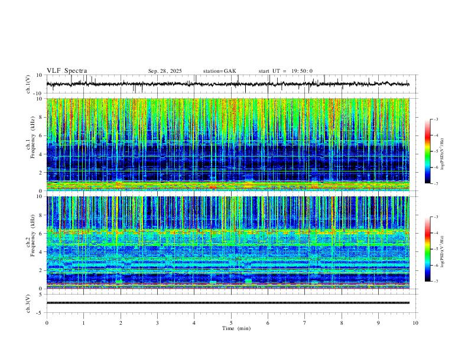Screen dimensions: 468x362
Task: Click the "6" tick on the time axis
Action: [x=268, y=323]
